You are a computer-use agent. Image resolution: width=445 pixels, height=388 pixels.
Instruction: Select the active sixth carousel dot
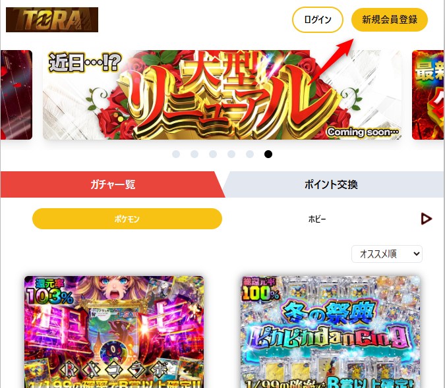[x=268, y=154]
